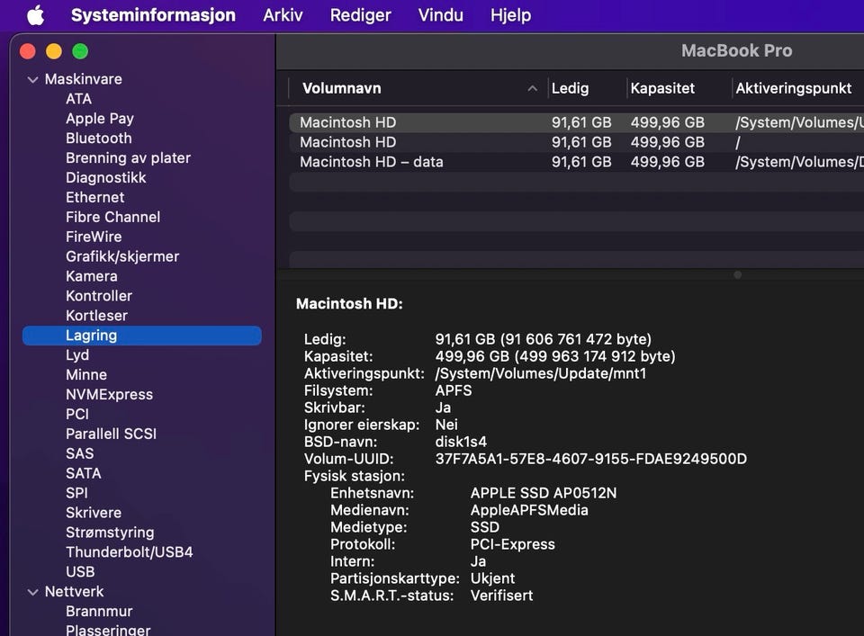
Task: Open the Arkiv menu
Action: tap(283, 15)
